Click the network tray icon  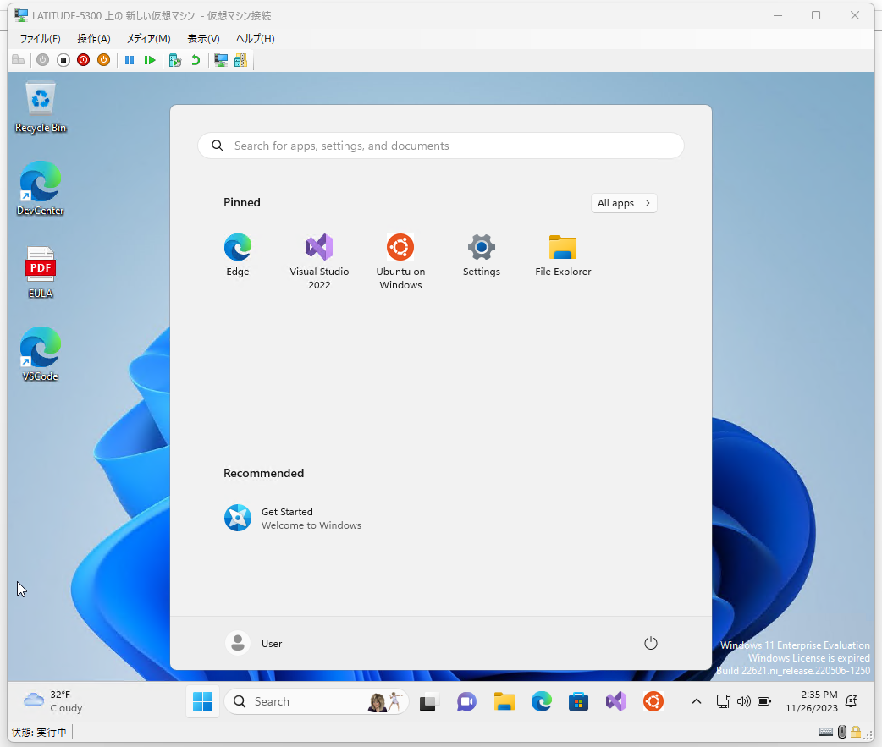[x=724, y=701]
